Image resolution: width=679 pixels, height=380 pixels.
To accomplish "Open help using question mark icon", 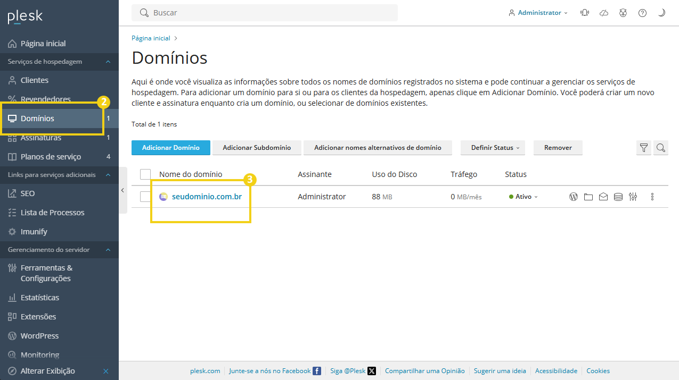I will (642, 12).
